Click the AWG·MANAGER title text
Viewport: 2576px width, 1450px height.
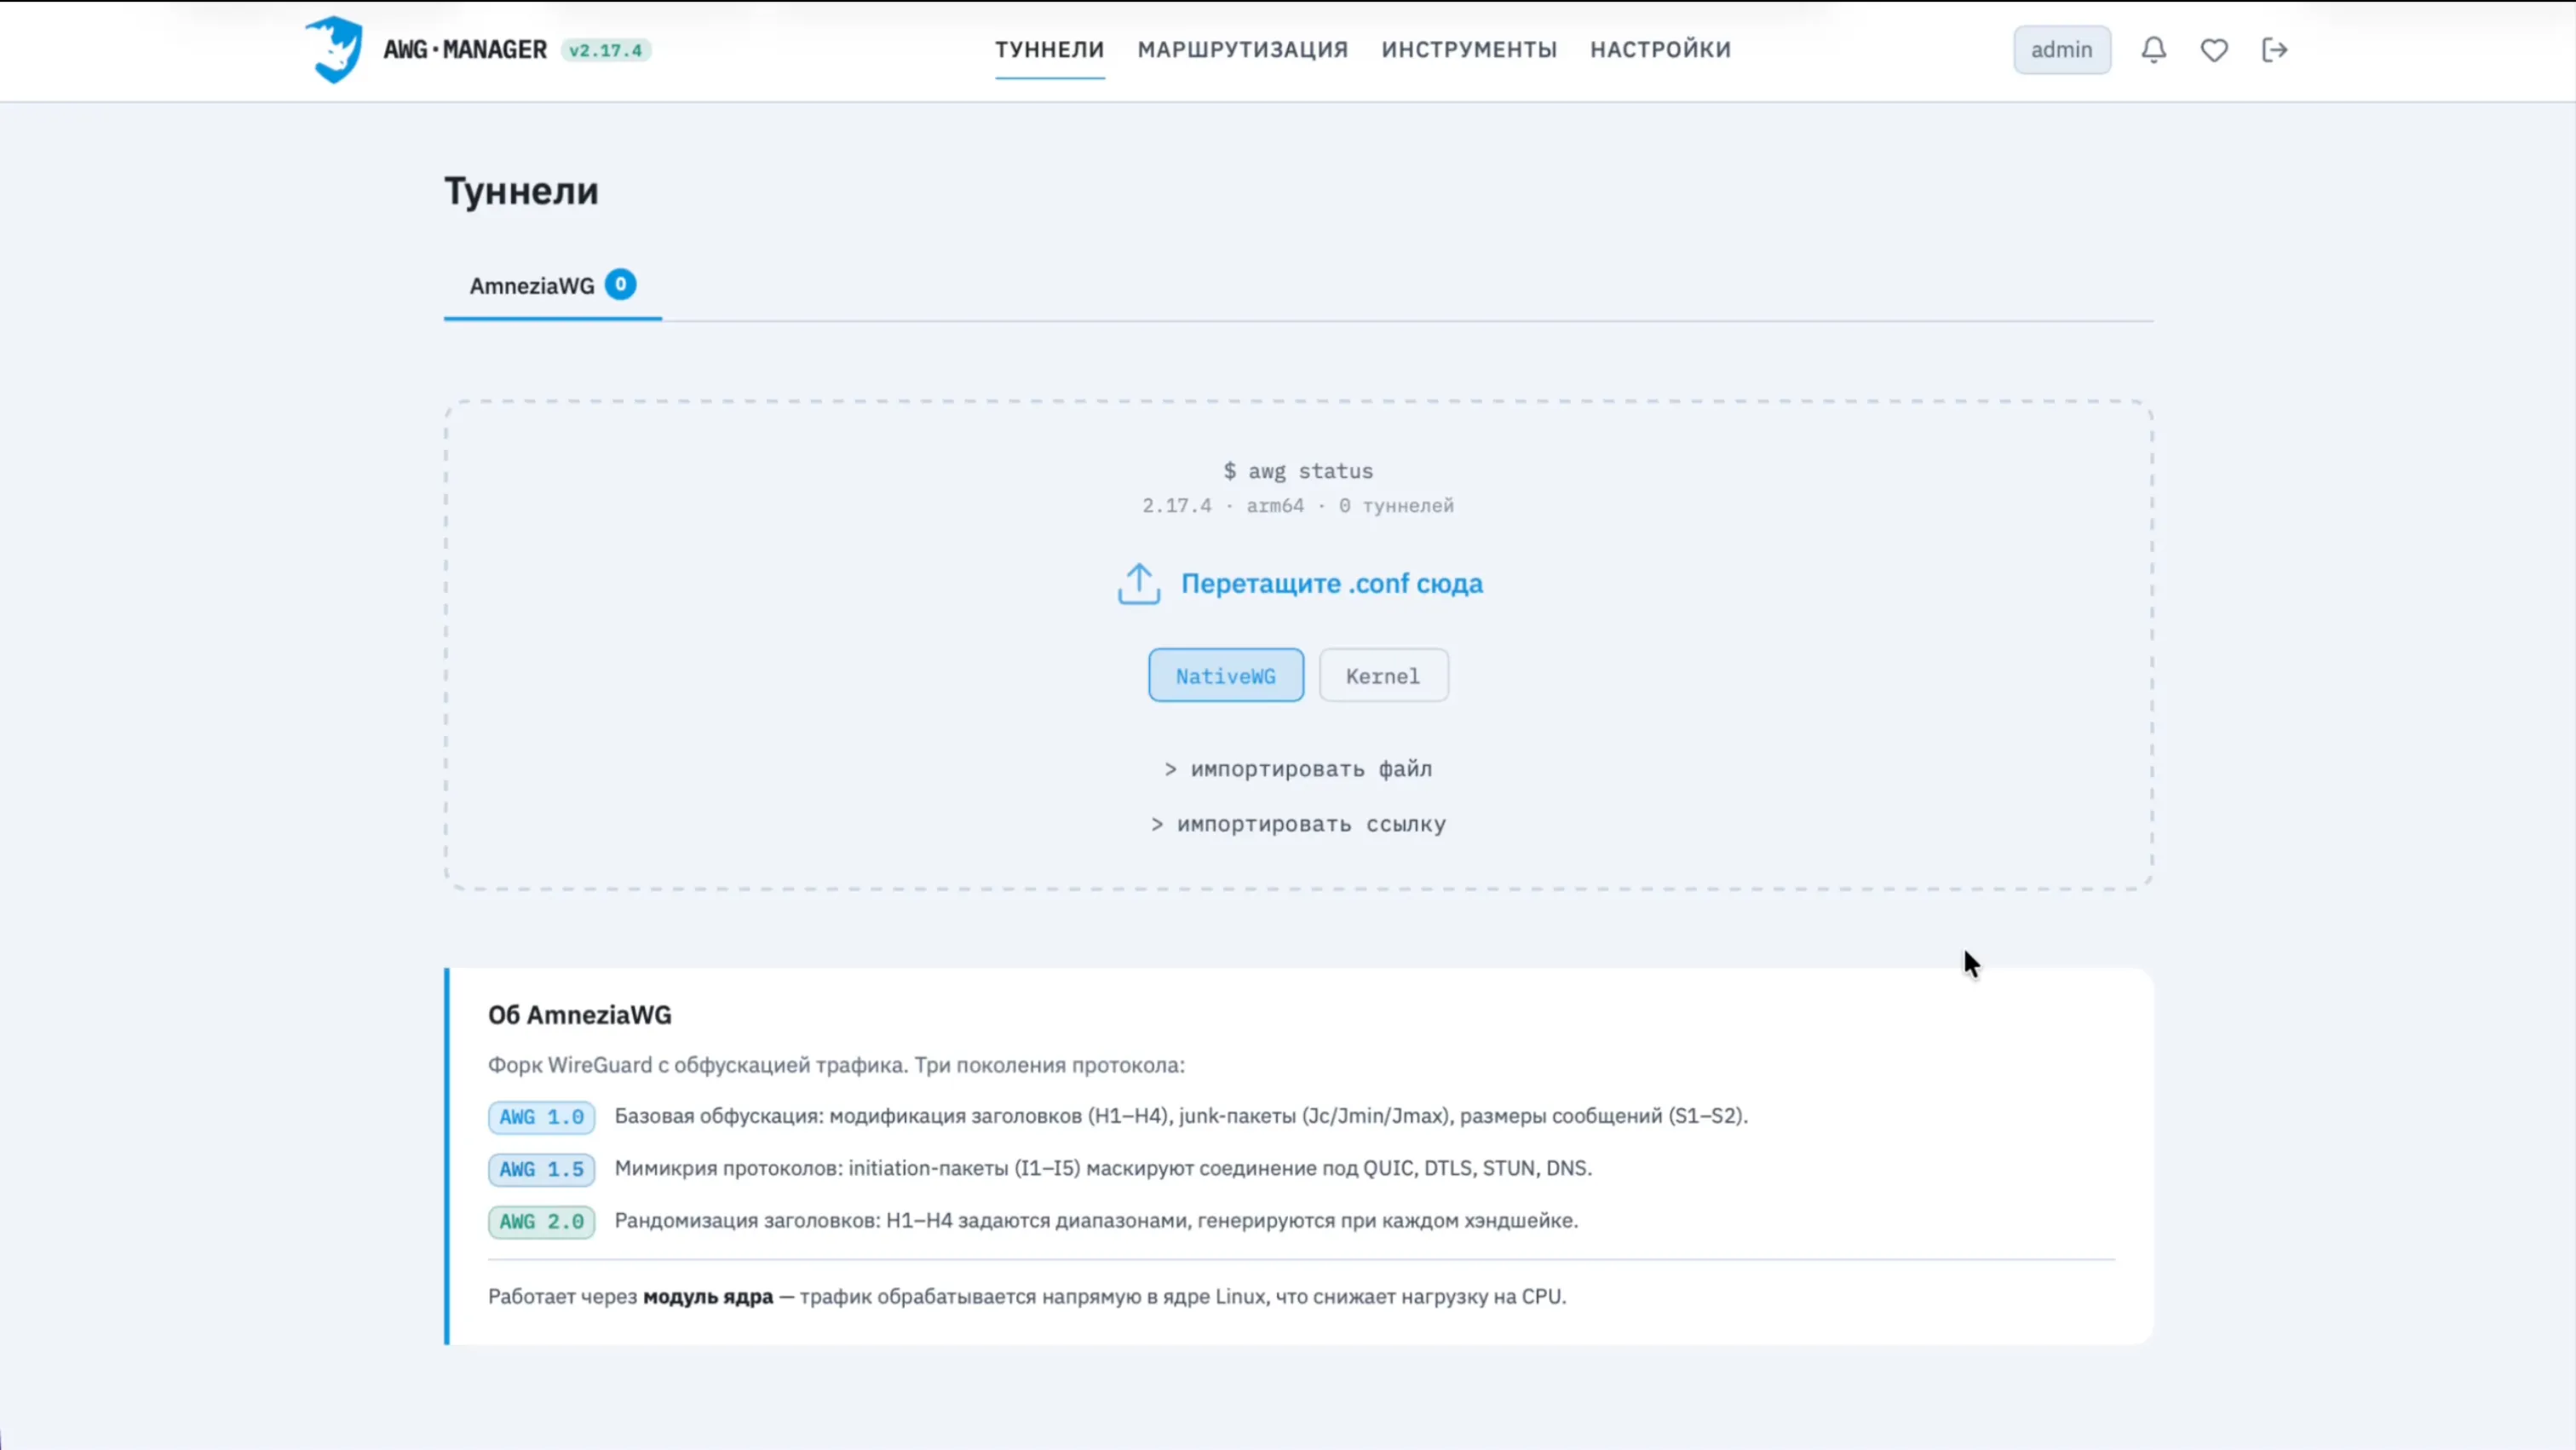tap(465, 50)
